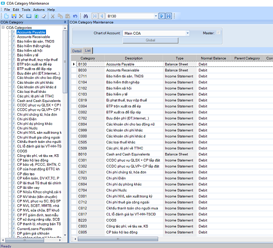Screen dimensions: 273x248
Task: Open the File menu
Action: click(x=7, y=10)
